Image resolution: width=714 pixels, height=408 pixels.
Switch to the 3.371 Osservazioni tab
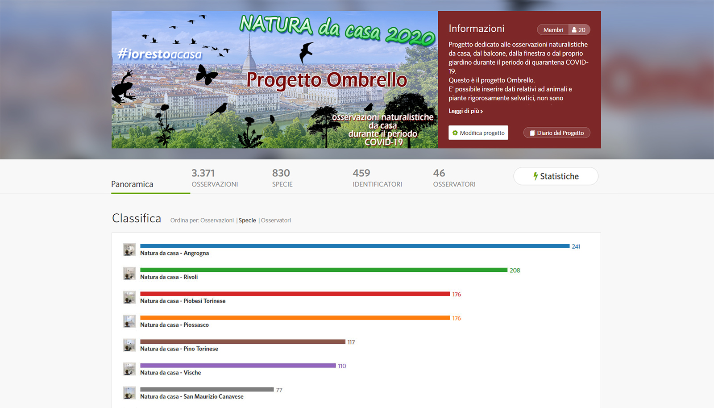point(215,178)
